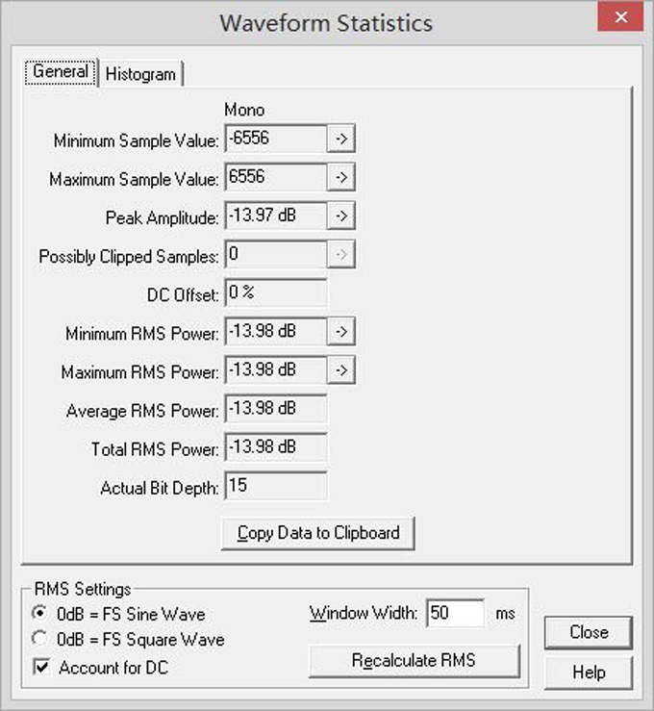This screenshot has width=654, height=711.
Task: Click arrow button next to Minimum Sample Value
Action: point(340,140)
